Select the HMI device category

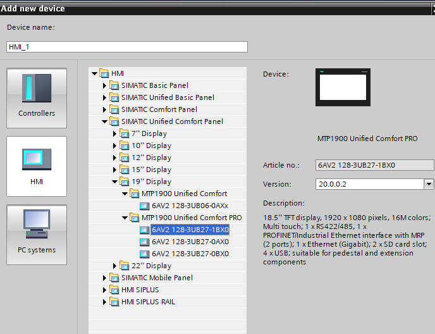click(37, 166)
